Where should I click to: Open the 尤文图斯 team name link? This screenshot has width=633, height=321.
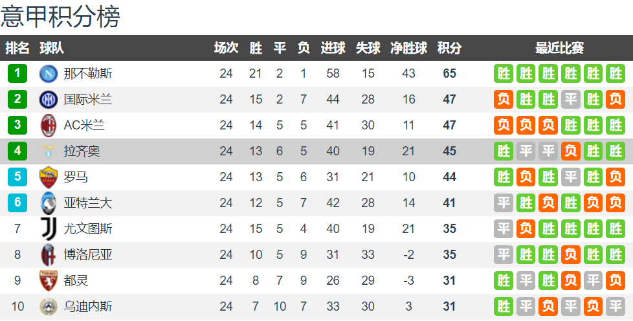point(88,228)
